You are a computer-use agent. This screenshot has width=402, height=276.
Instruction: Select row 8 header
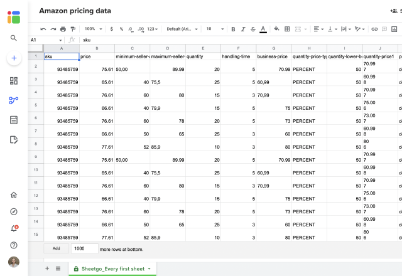(36, 144)
